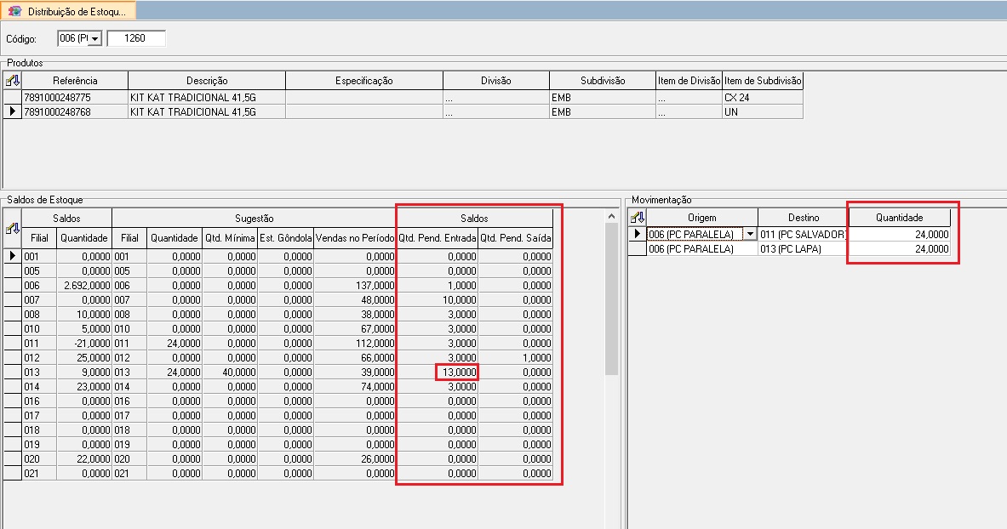Select the 011 (PC SALVADOR) destination cell
Screen dimensions: 1007x529
pyautogui.click(x=803, y=235)
